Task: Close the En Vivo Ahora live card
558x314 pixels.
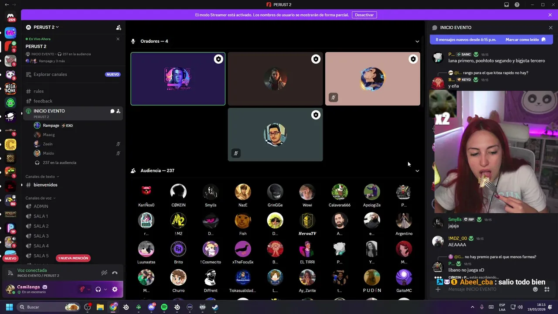Action: click(x=118, y=39)
